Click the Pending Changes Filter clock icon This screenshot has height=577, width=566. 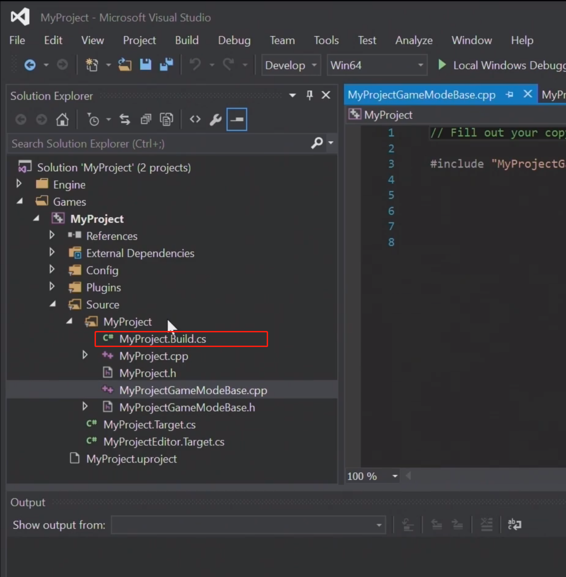pos(93,120)
